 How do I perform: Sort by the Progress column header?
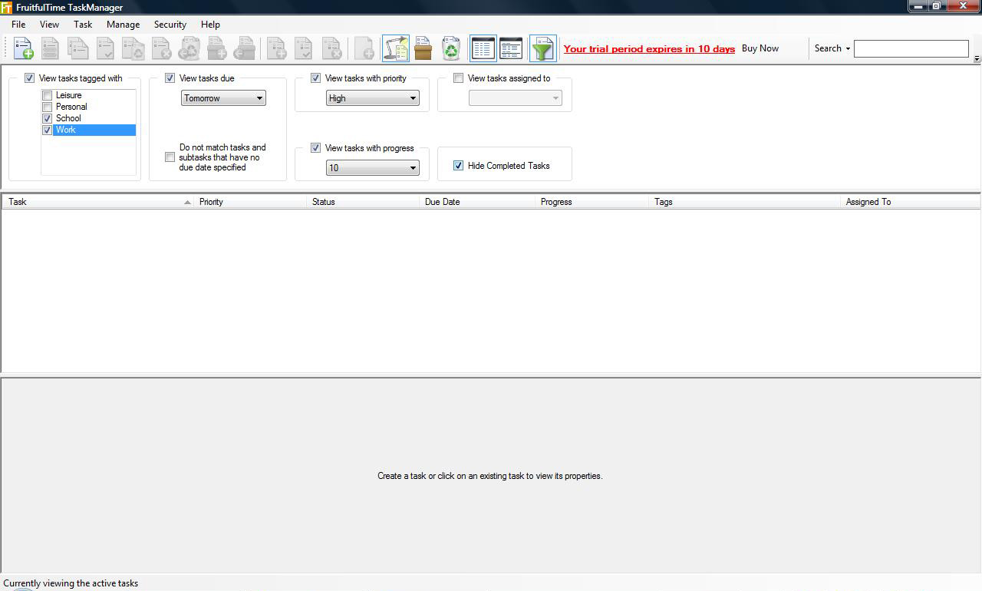point(592,202)
